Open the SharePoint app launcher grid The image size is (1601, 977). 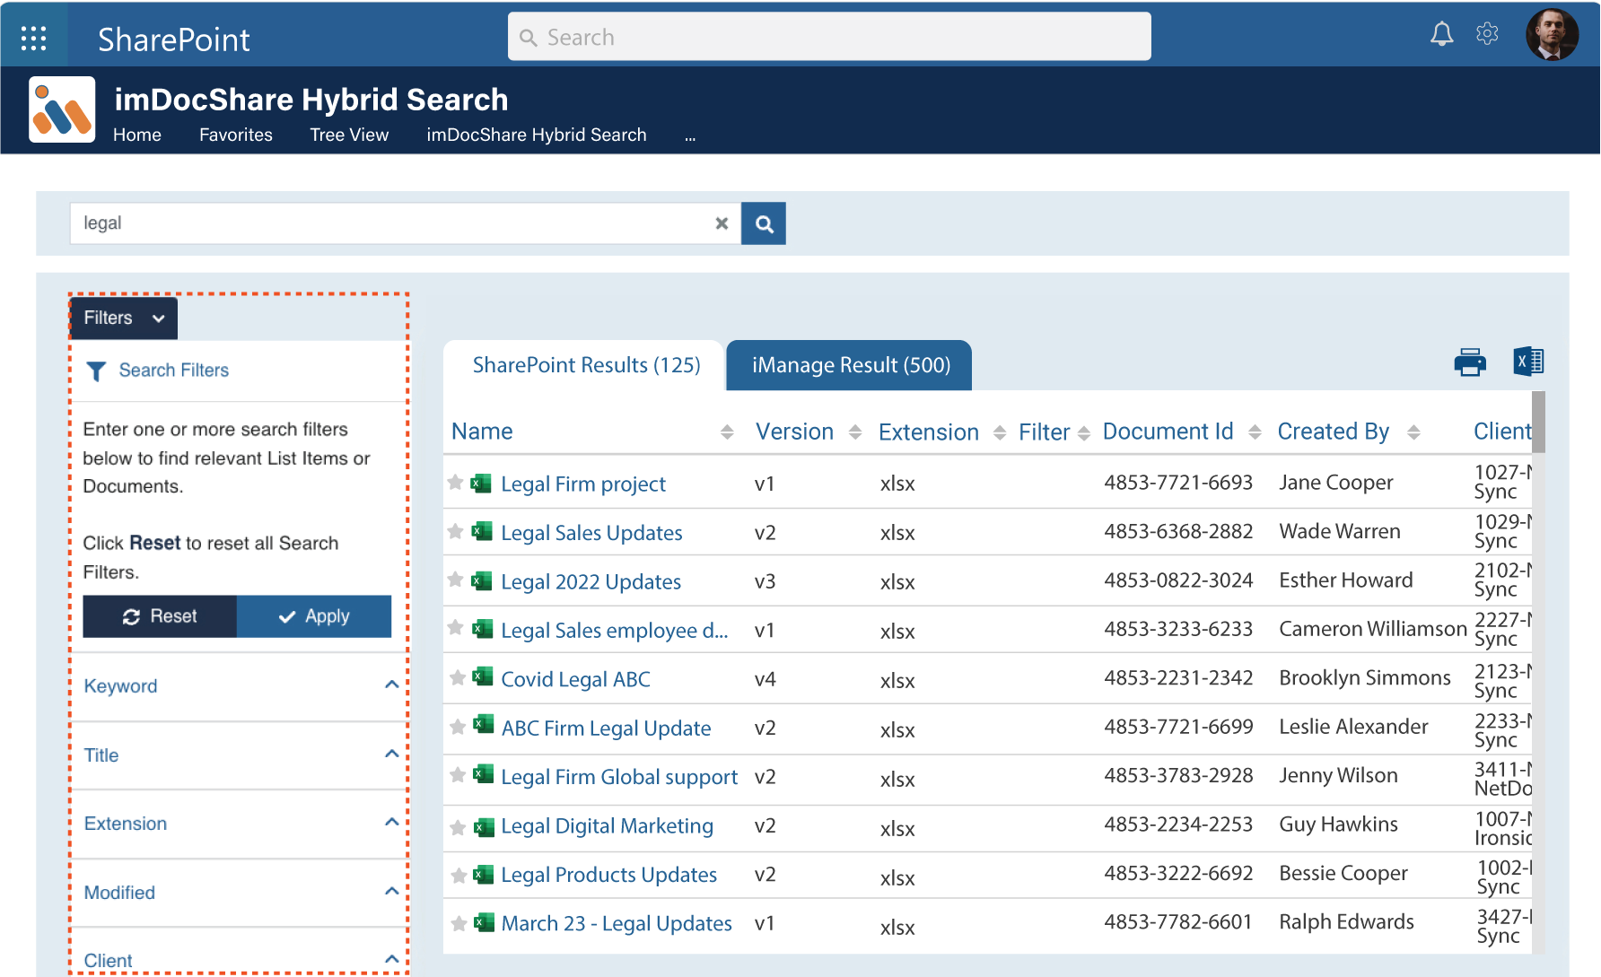point(34,38)
